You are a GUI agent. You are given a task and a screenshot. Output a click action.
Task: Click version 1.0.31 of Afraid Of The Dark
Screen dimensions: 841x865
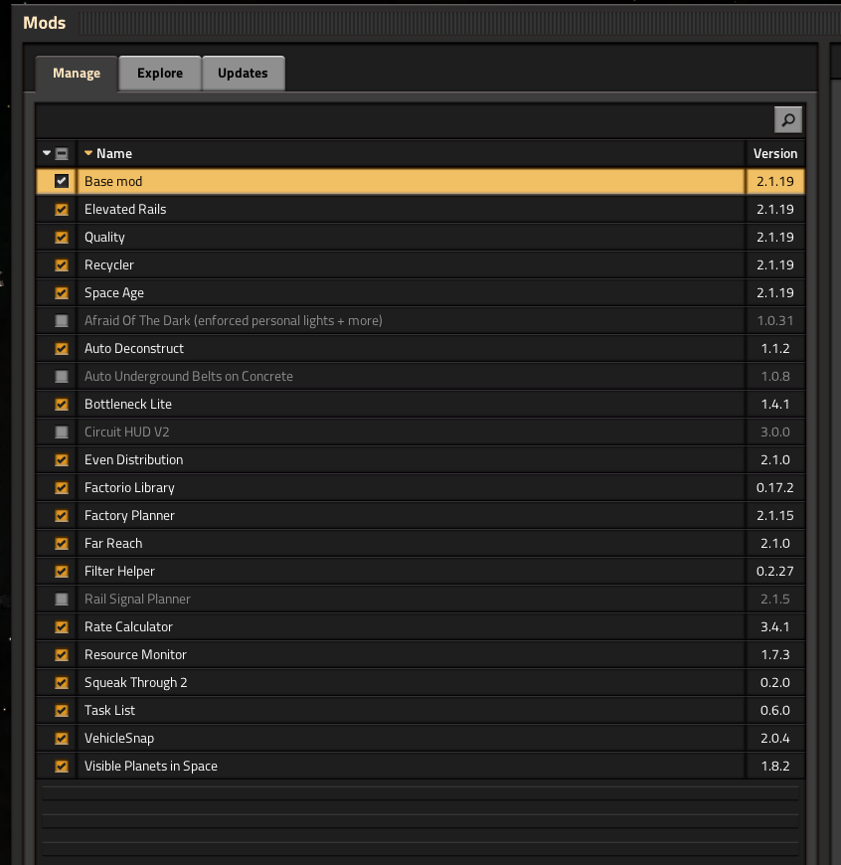pos(774,320)
